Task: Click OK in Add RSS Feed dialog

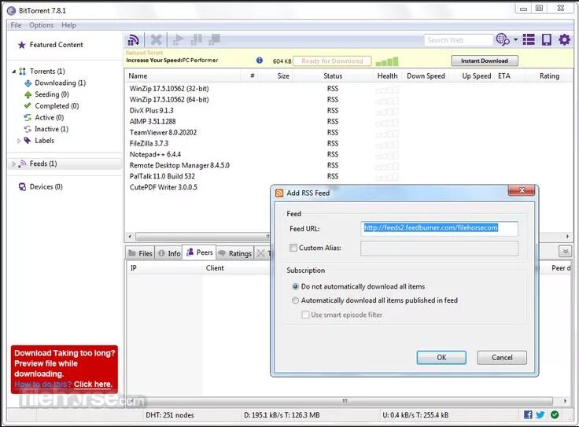Action: tap(441, 357)
